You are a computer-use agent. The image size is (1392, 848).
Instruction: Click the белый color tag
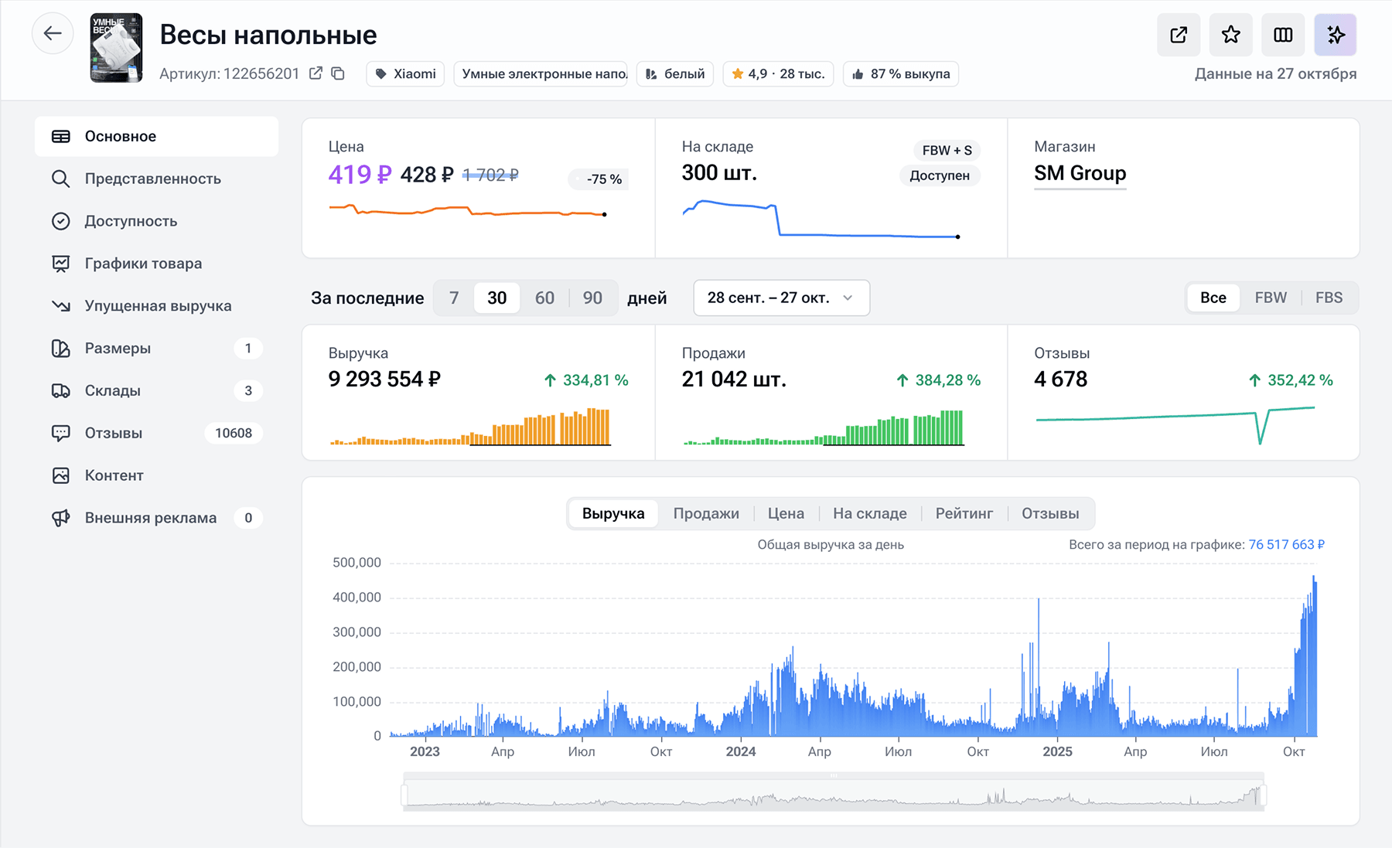675,74
